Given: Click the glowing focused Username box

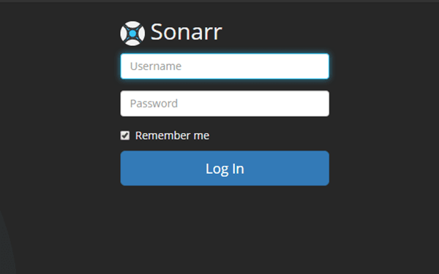Looking at the screenshot, I should click(x=225, y=66).
